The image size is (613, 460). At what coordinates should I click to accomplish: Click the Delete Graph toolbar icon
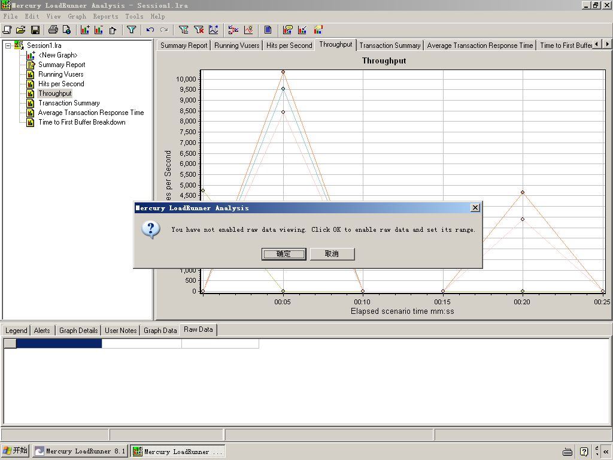99,30
